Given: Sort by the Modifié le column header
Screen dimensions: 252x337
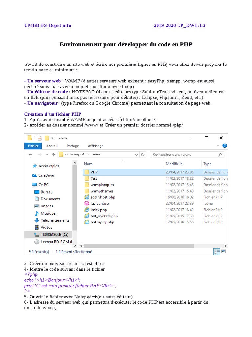Looking at the screenshot, I should point(174,164).
